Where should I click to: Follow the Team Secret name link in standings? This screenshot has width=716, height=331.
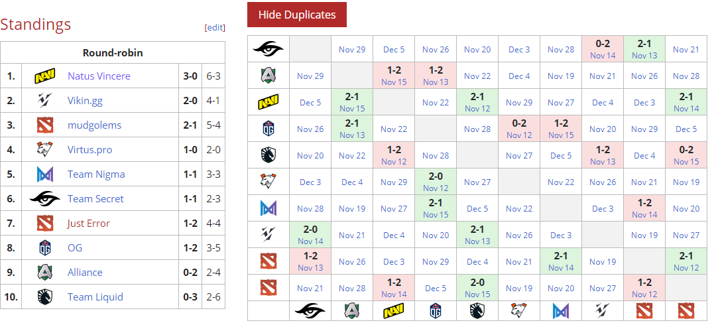pos(95,199)
